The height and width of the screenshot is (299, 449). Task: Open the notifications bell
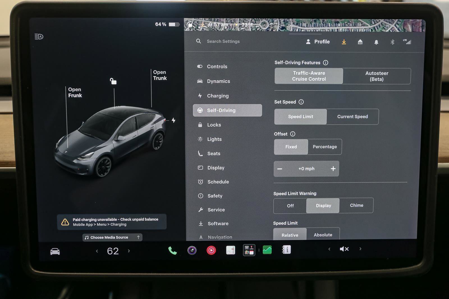[x=376, y=42]
